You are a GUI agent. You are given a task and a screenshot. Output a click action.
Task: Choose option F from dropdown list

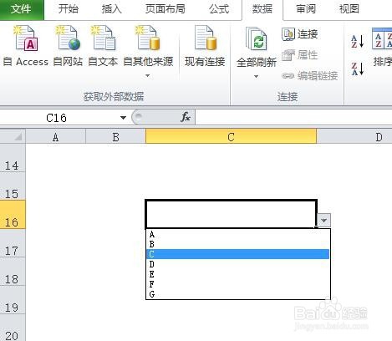[x=237, y=284]
